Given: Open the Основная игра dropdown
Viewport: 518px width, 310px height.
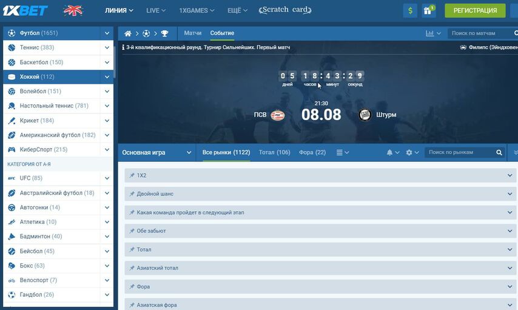Looking at the screenshot, I should [157, 152].
